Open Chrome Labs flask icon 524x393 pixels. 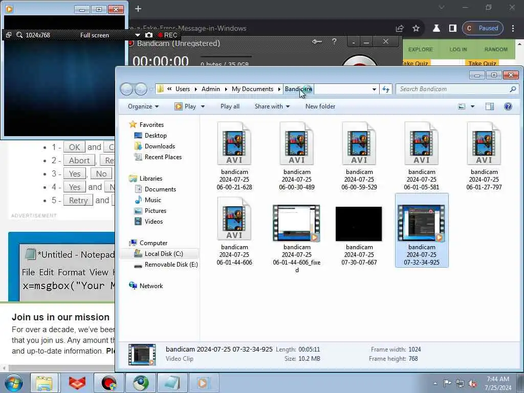point(436,29)
